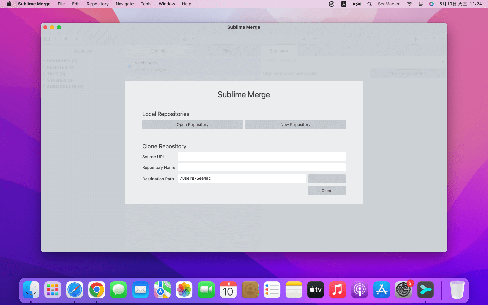Go forward with the right arrow toolbar icon
This screenshot has width=488, height=305.
pyautogui.click(x=77, y=39)
